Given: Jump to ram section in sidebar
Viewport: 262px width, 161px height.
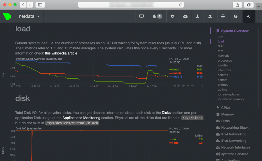Looking at the screenshot, I should tap(220, 51).
